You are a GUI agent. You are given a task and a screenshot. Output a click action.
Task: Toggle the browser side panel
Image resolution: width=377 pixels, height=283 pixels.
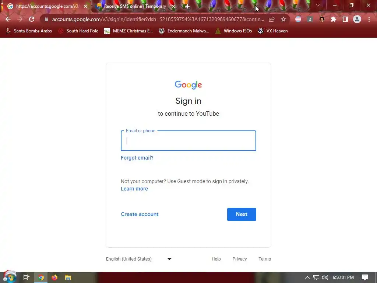[345, 19]
